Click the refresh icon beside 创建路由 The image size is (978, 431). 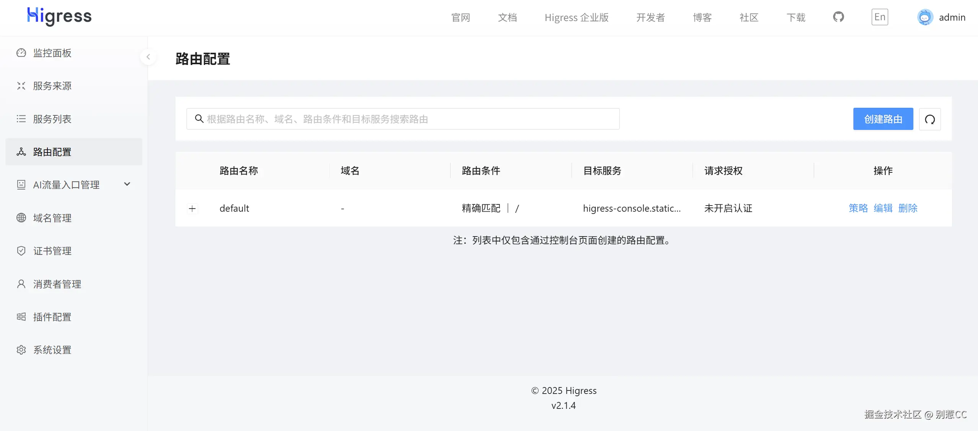[x=929, y=119]
